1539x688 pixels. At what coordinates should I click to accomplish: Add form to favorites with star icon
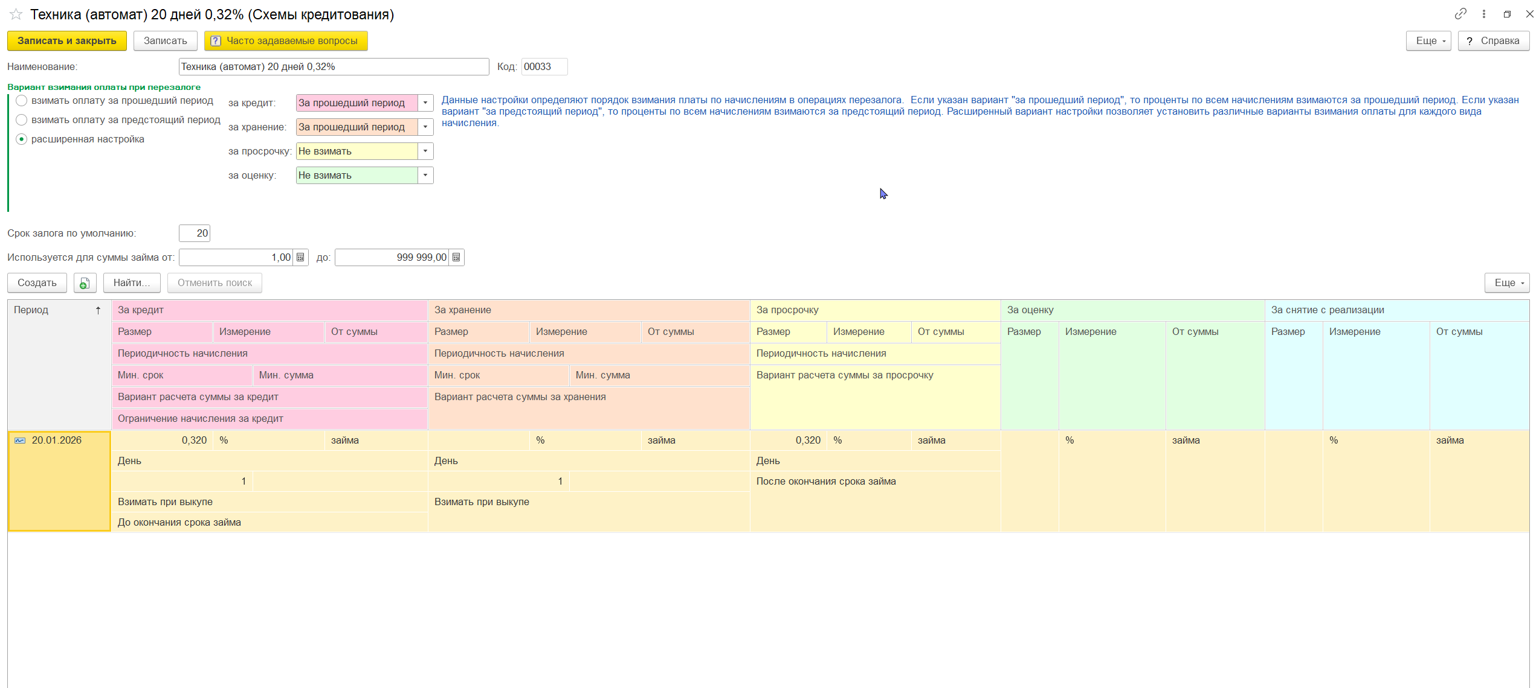[x=16, y=14]
